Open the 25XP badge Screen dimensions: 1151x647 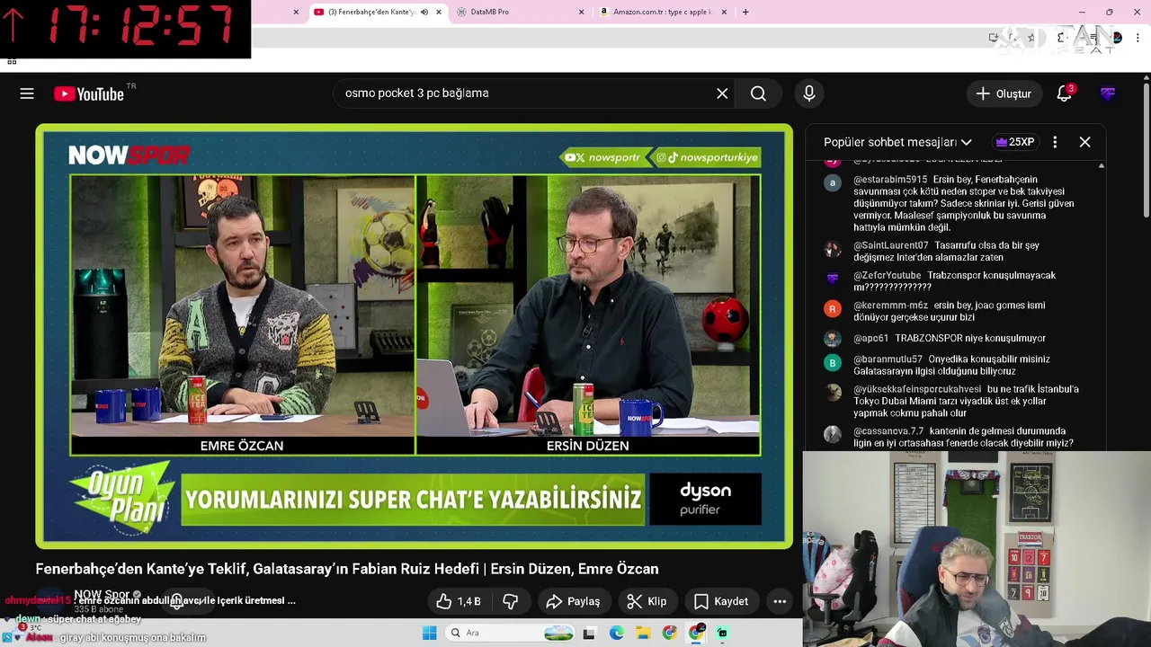tap(1015, 142)
